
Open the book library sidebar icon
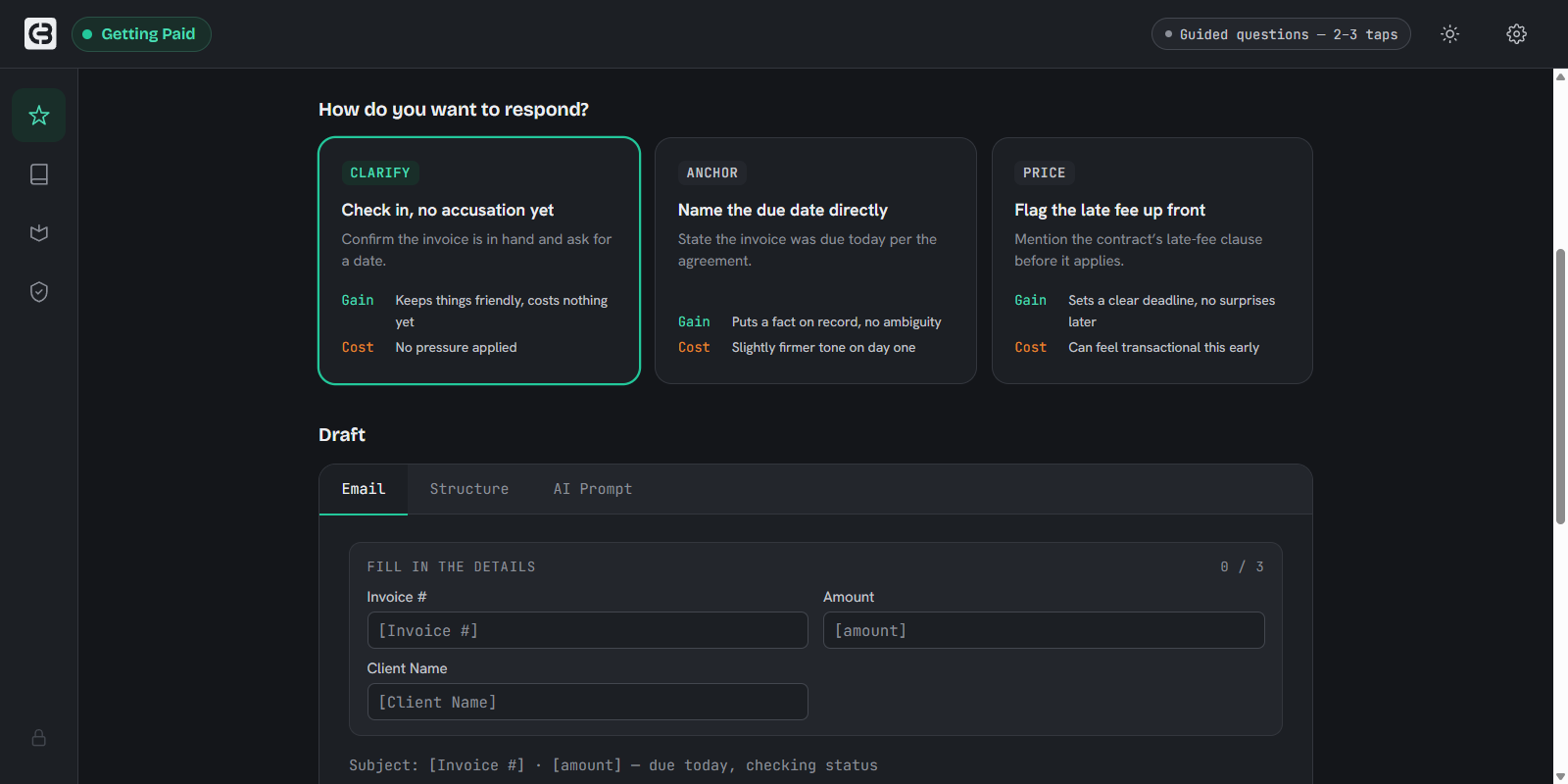coord(39,174)
